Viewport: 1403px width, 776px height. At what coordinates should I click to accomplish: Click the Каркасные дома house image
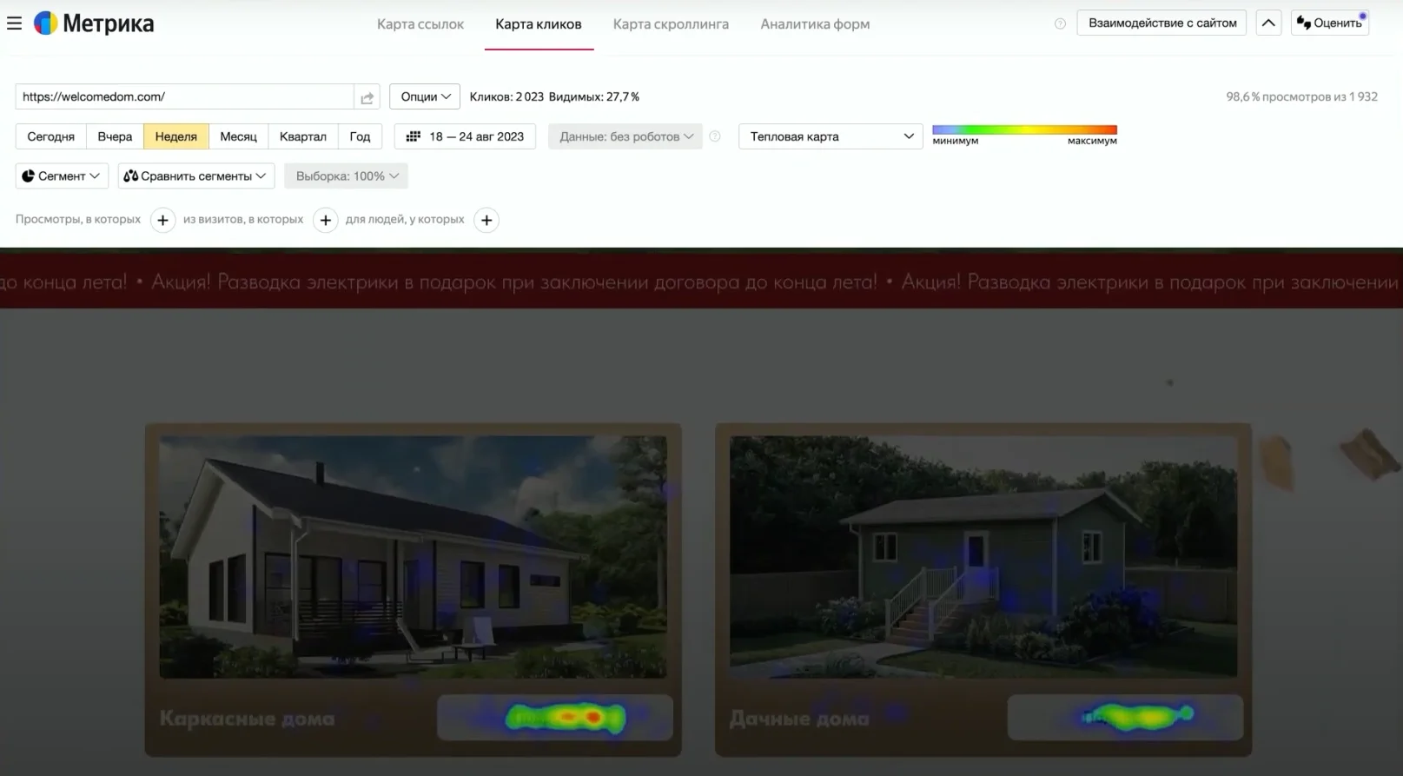pos(413,556)
